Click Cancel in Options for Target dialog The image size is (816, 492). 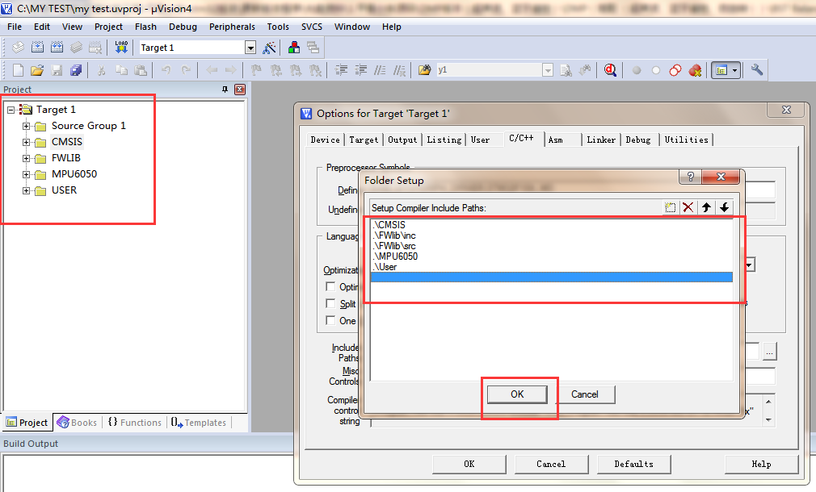point(551,464)
